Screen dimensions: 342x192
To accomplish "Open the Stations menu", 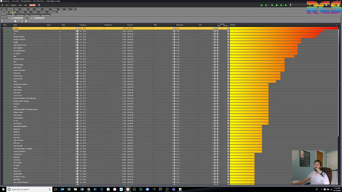I will pos(13,5).
